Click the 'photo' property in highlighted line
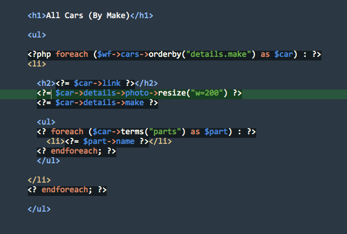The height and width of the screenshot is (234, 347). [x=137, y=93]
